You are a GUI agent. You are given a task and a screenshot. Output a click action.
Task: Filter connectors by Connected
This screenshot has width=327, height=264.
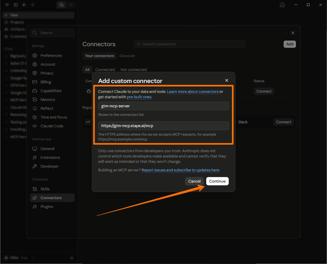105,70
